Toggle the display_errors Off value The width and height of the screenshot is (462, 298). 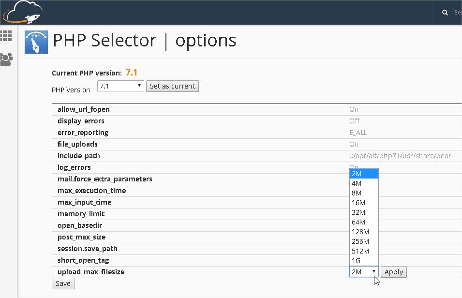[354, 121]
